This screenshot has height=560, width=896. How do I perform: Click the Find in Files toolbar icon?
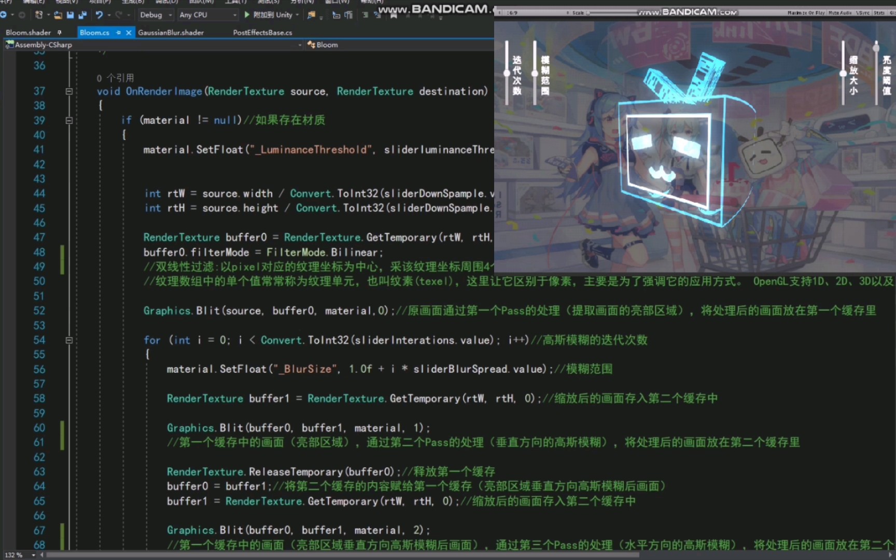pos(311,16)
